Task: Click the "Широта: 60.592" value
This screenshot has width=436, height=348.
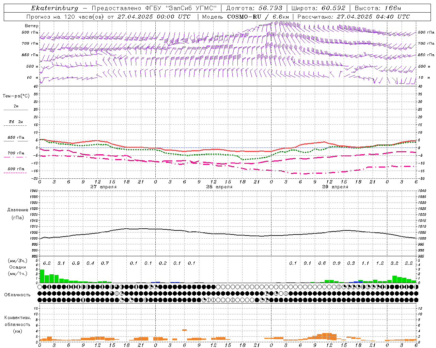Action: click(318, 8)
